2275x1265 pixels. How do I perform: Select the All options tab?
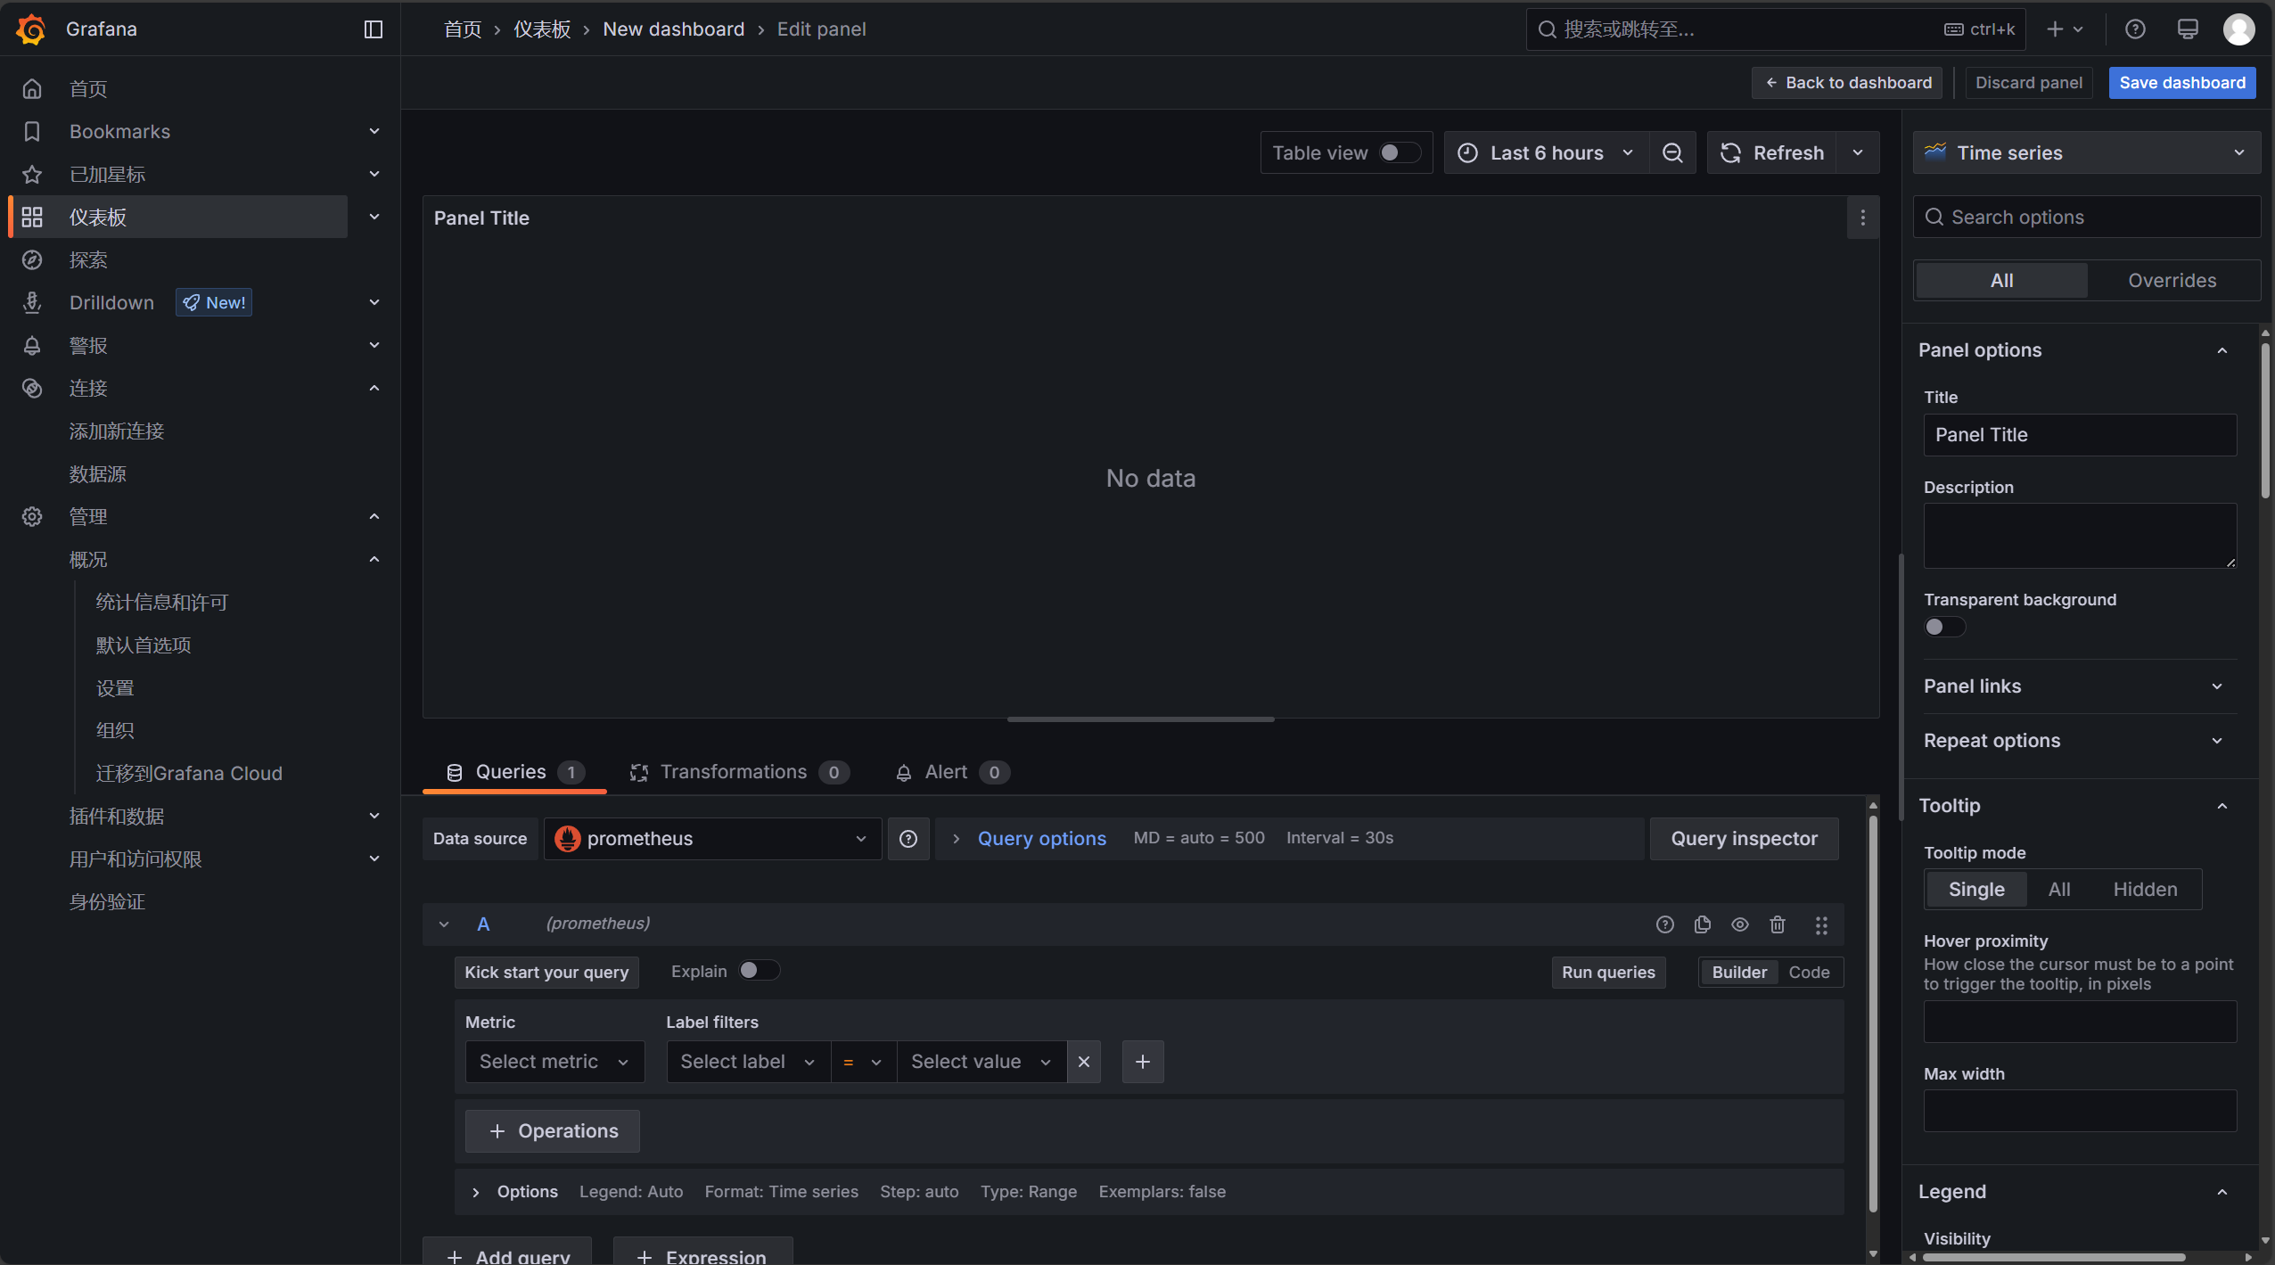coord(2001,281)
